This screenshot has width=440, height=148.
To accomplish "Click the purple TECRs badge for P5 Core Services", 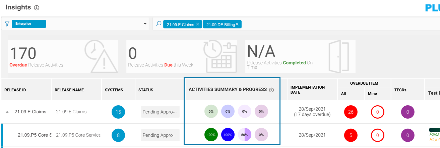I will tap(407, 135).
